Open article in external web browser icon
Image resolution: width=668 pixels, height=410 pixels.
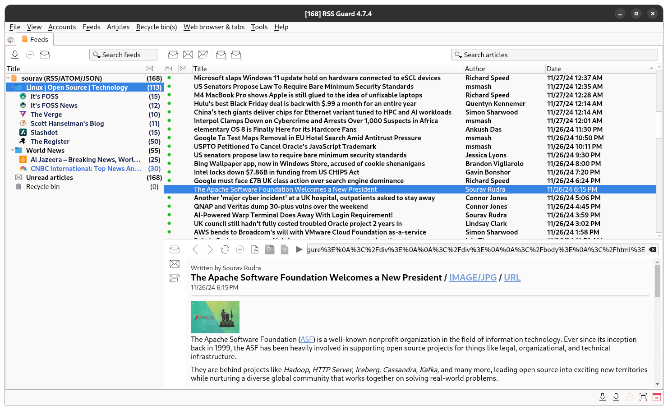(x=284, y=249)
